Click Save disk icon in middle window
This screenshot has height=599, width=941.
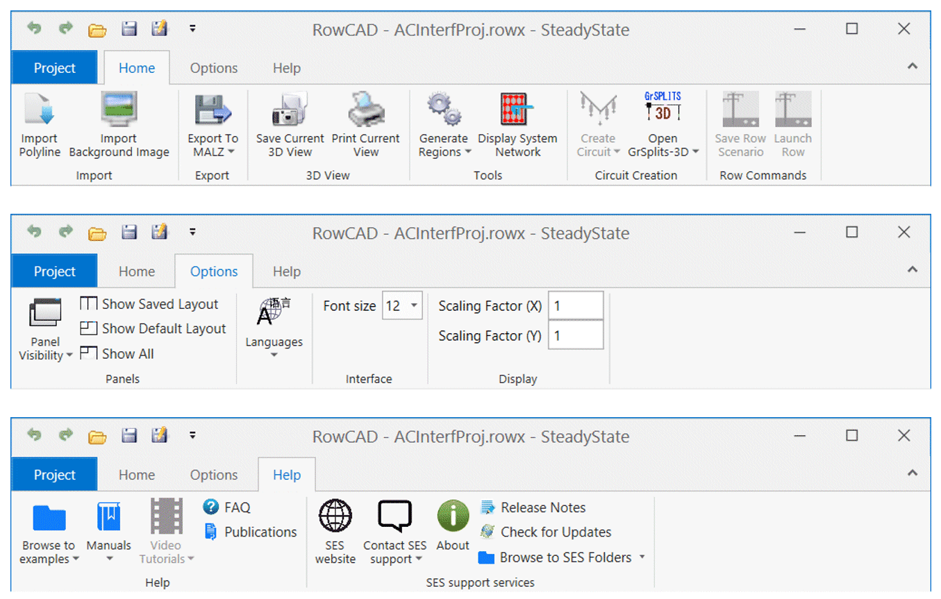tap(129, 232)
